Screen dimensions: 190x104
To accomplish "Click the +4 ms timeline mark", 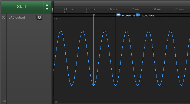I will [68, 9].
